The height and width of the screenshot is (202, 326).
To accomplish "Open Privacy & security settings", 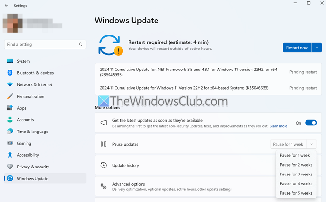I will coord(45,167).
